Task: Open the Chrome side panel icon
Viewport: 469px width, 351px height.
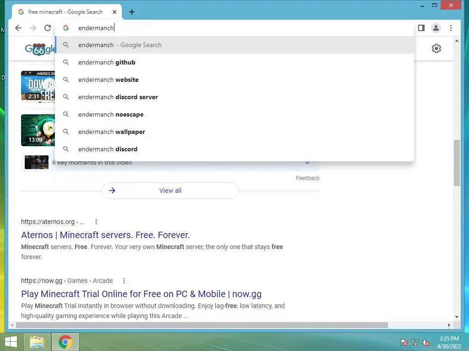Action: click(x=421, y=28)
